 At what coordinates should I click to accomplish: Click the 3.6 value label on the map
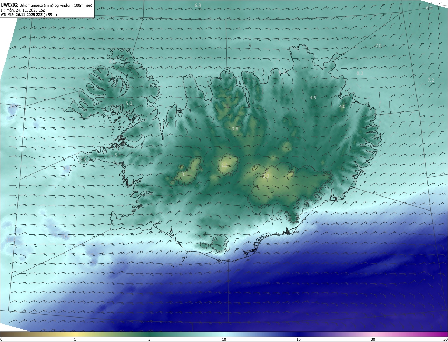[235, 129]
